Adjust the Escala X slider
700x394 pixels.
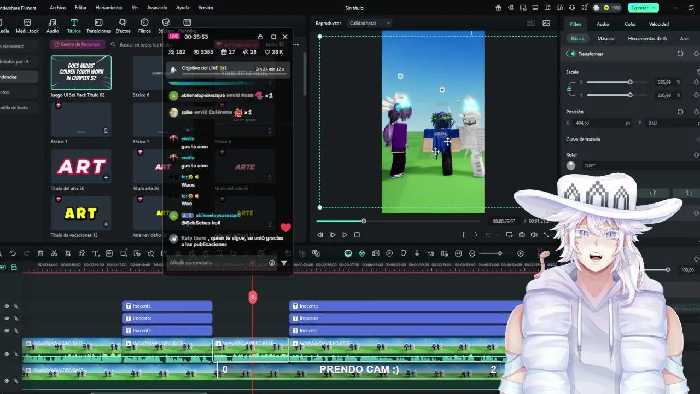(630, 82)
